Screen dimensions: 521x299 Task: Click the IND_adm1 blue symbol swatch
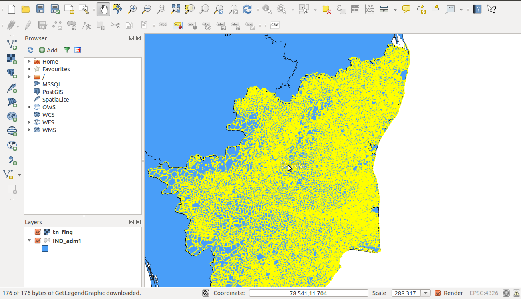coord(45,249)
